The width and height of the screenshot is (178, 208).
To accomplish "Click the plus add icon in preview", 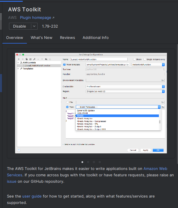I will [x=19, y=59].
